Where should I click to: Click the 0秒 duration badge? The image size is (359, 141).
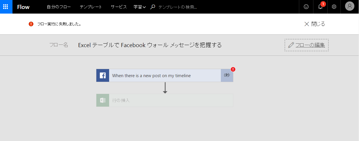(227, 75)
